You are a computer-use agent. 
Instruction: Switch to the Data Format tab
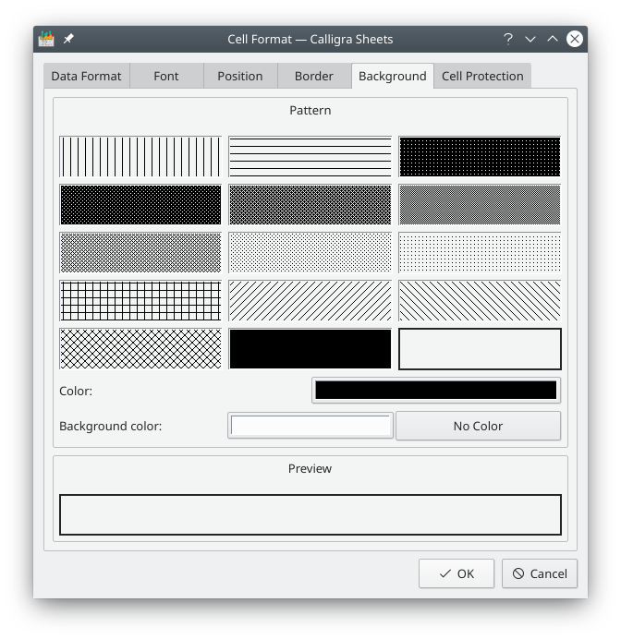86,76
